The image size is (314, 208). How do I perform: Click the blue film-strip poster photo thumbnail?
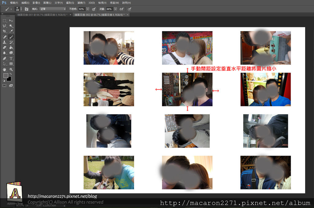[x=266, y=89]
